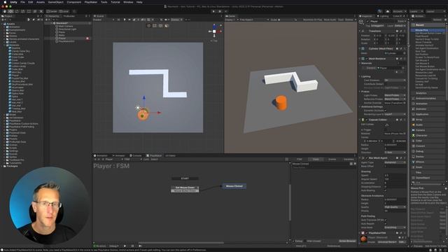The height and width of the screenshot is (252, 448).
Task: Click the Device category icon in Actions
Action: tap(414, 157)
